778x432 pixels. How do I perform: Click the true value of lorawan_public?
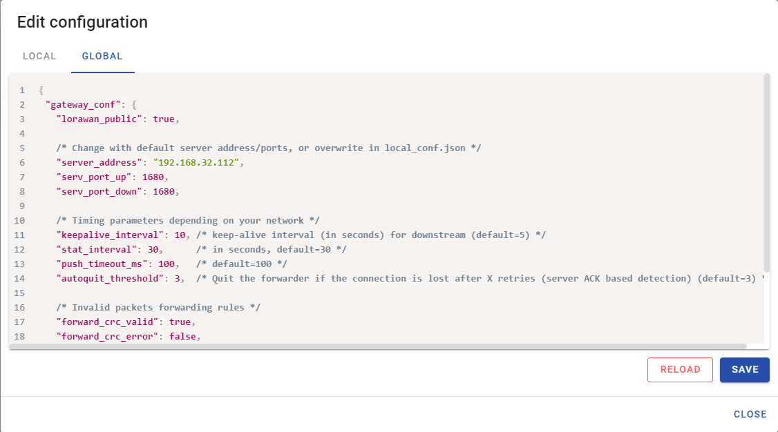tap(164, 119)
